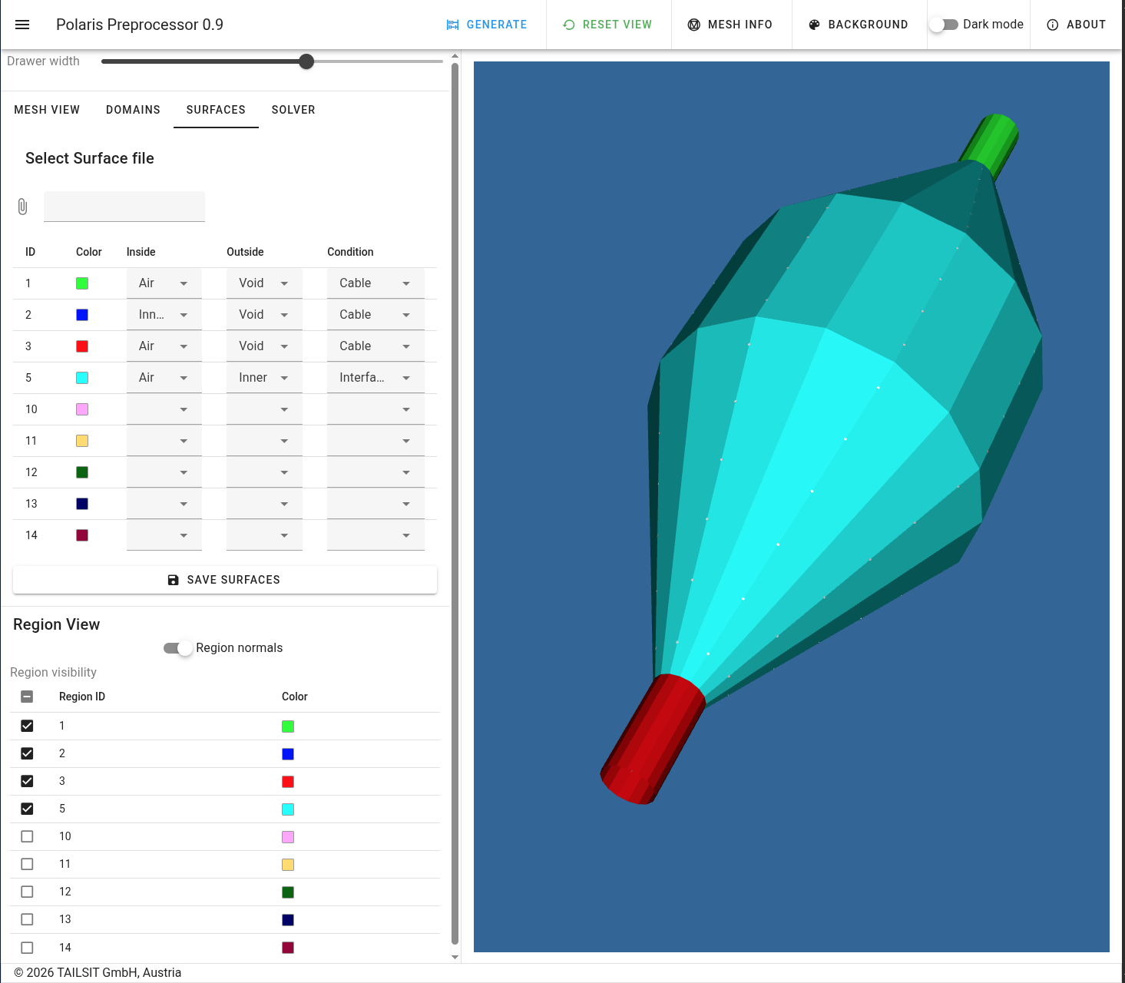This screenshot has width=1125, height=983.
Task: Enable visibility for region 14
Action: point(27,948)
